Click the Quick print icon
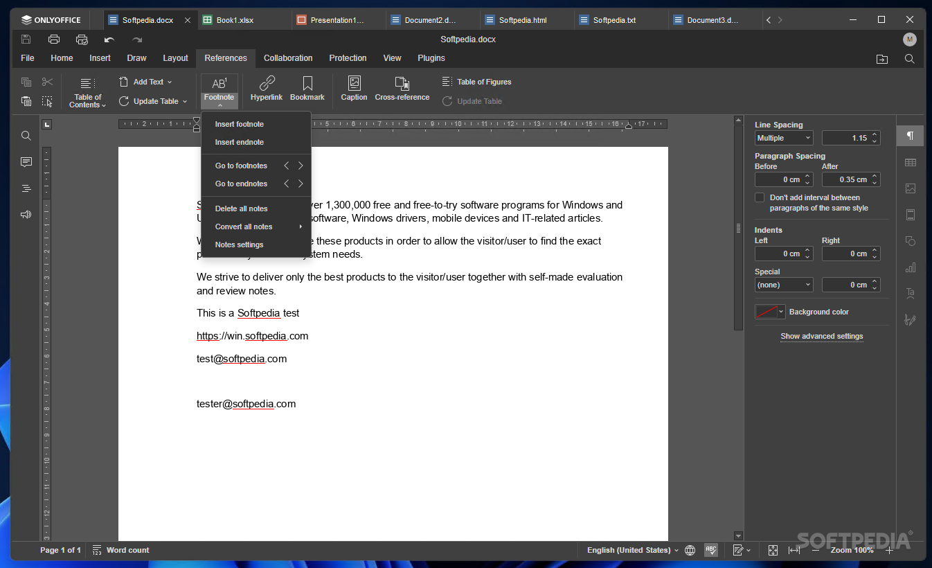This screenshot has width=932, height=568. coord(82,39)
